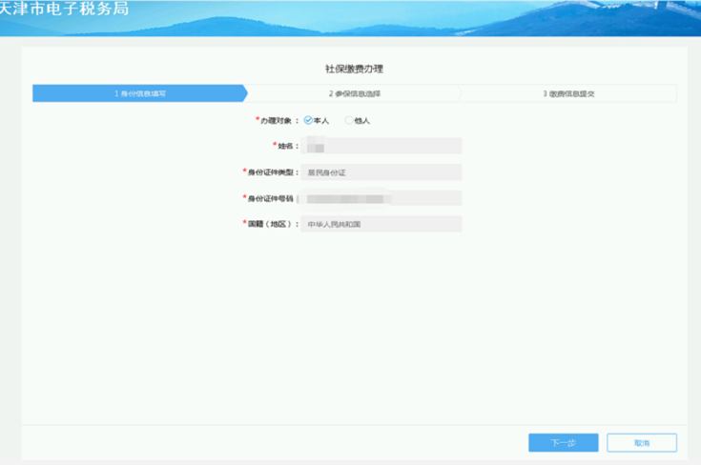Click the 身份证件类型 field label

[273, 172]
